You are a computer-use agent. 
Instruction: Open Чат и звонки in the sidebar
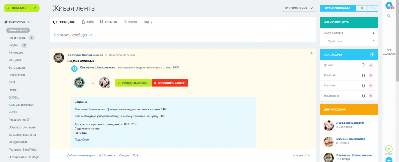click(x=17, y=38)
